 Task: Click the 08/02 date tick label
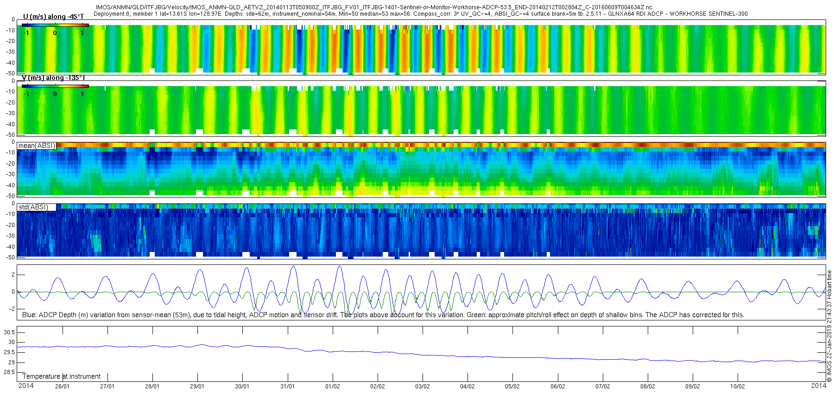(647, 387)
